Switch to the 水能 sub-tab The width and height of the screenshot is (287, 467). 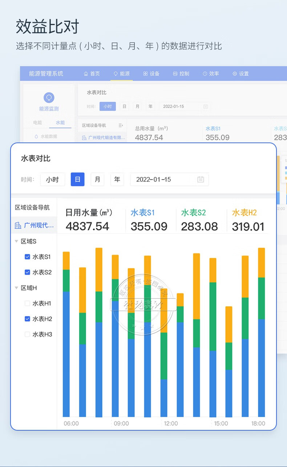60,122
